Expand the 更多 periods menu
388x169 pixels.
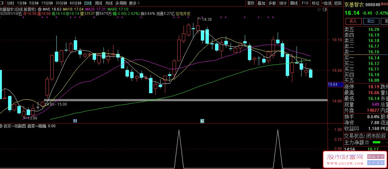134,3
